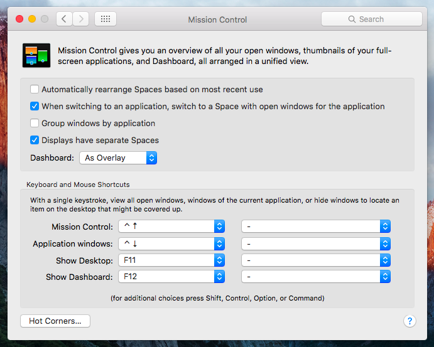This screenshot has width=434, height=347.
Task: Enable Automatically rearrange Spaces checkbox
Action: [x=35, y=89]
